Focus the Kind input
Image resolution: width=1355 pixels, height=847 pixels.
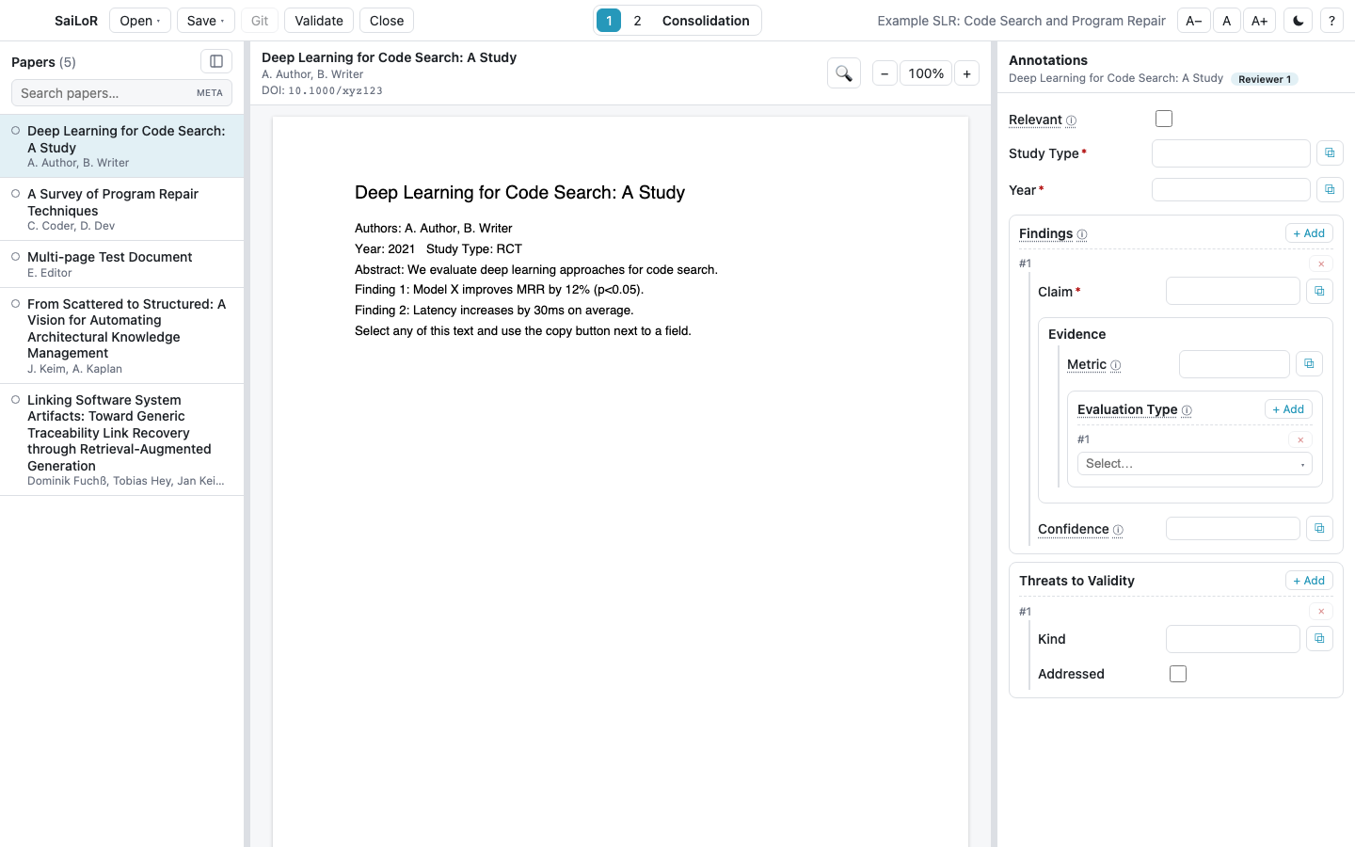[1233, 639]
